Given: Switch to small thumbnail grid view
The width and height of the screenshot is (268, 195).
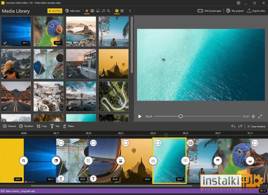Looking at the screenshot, I should click(x=122, y=11).
